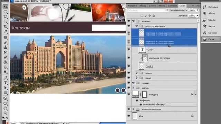Open the Непрозрачность opacity dropdown arrow
This screenshot has width=221, height=124.
click(x=198, y=10)
